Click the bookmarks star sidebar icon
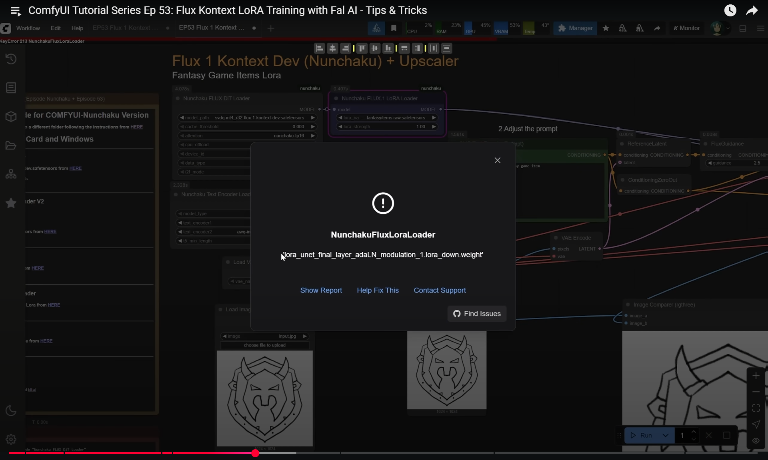This screenshot has width=768, height=460. [x=11, y=203]
